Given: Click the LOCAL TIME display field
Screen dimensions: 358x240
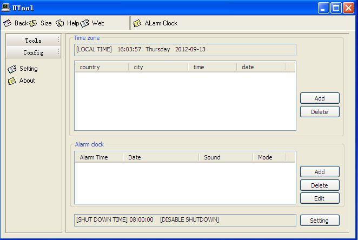Looking at the screenshot, I should point(185,50).
